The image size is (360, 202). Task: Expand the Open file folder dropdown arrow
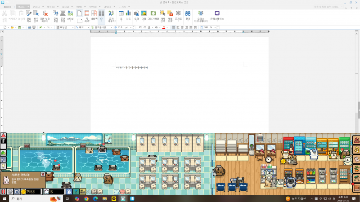[x=16, y=27]
